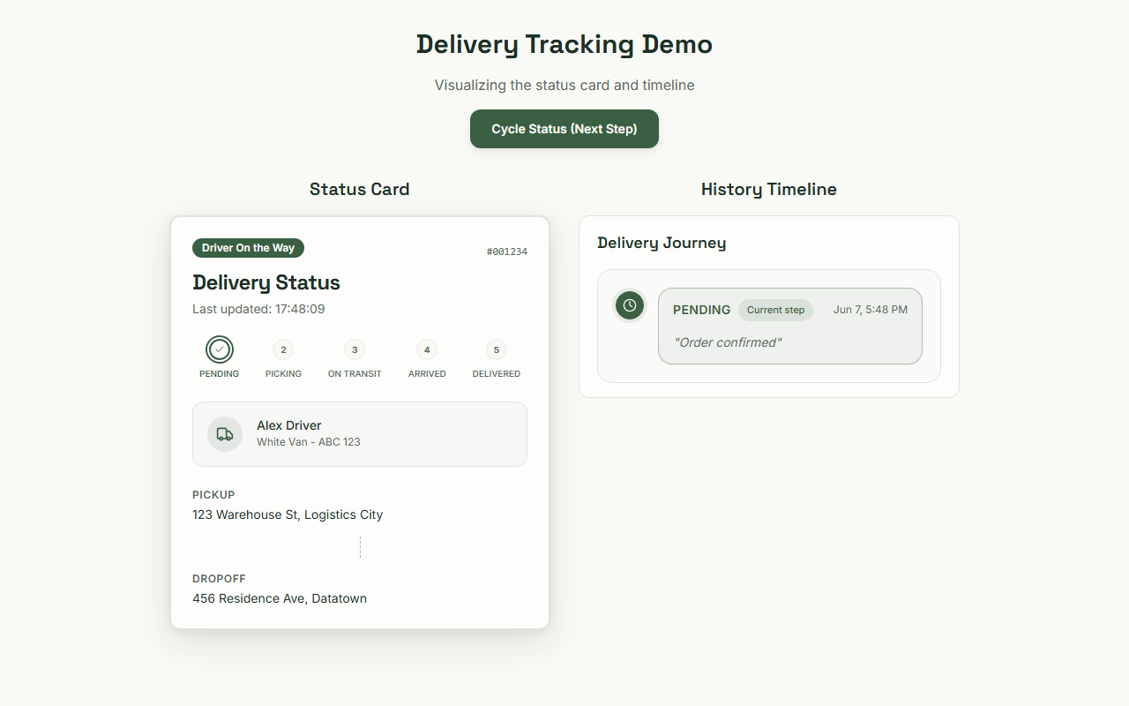Click Cycle Status (Next Step) button

tap(564, 129)
